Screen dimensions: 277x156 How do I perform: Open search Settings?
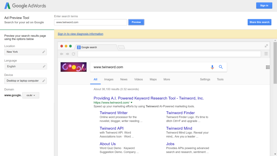(x=205, y=79)
